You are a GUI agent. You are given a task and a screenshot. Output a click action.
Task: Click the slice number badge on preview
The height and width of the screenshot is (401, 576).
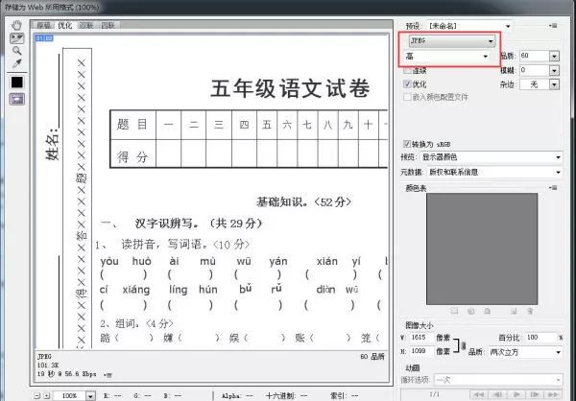44,37
